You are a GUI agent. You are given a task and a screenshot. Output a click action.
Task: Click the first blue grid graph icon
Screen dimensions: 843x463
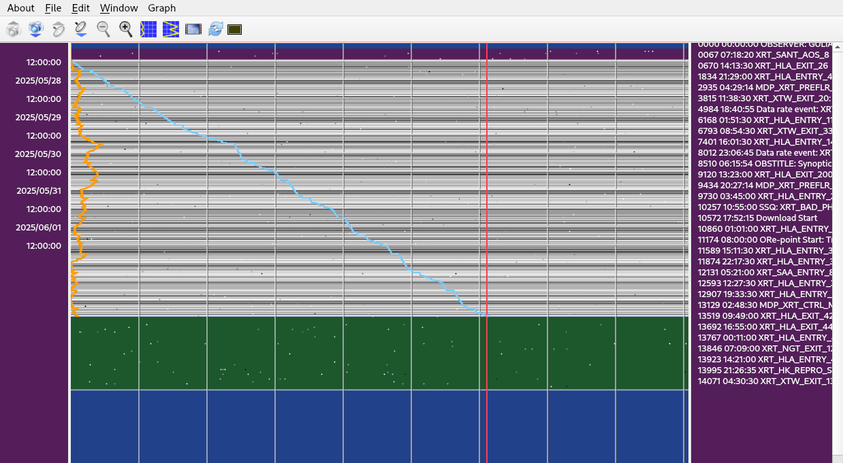(148, 29)
